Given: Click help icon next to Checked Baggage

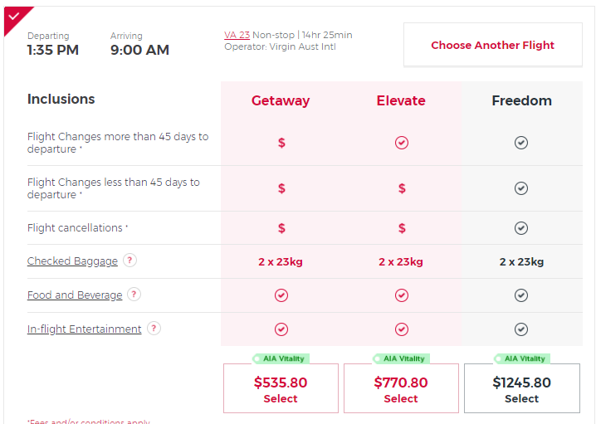Looking at the screenshot, I should 129,261.
